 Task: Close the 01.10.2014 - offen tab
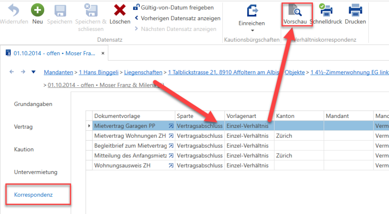point(103,53)
